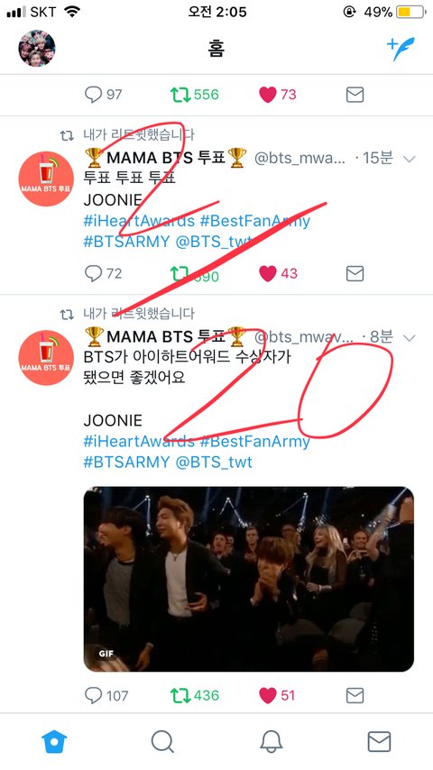433x770 pixels.
Task: Share via message the tweet with 73 likes
Action: point(355,95)
